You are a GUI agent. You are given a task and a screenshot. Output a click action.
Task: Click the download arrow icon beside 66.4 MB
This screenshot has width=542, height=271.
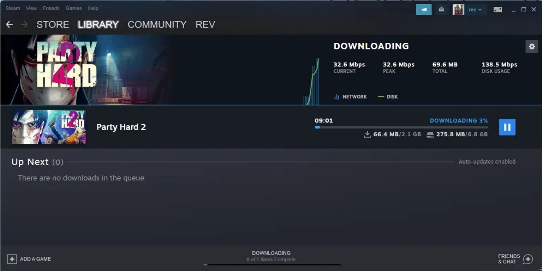point(367,134)
